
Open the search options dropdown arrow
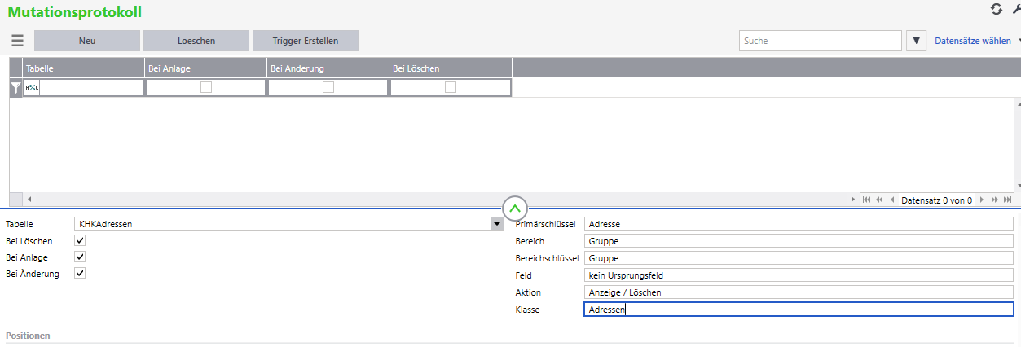pos(917,41)
